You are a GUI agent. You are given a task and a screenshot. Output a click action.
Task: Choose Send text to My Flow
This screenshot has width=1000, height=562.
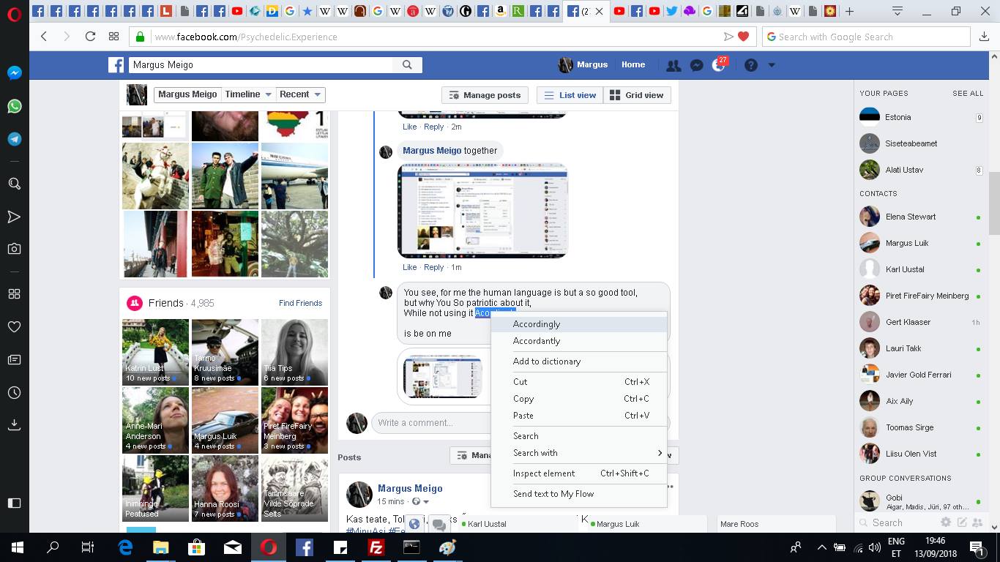click(579, 494)
